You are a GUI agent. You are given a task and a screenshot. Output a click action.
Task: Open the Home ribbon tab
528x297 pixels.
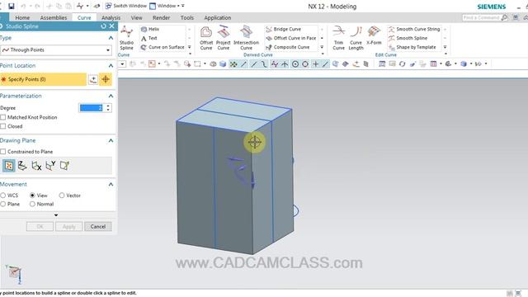point(22,17)
